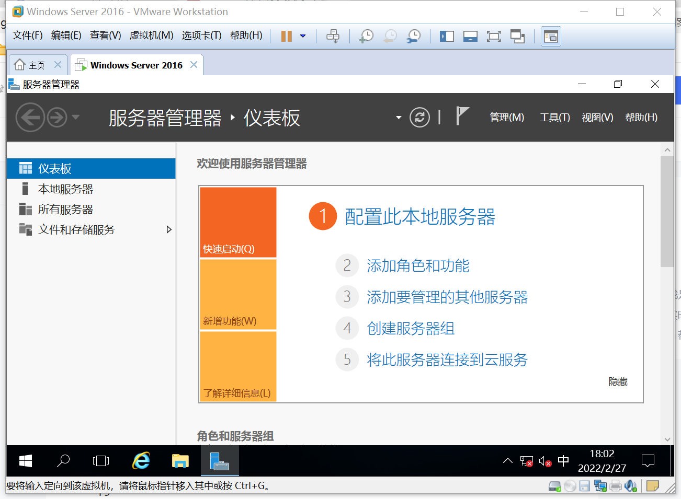
Task: Open the 虚拟机(M) menu
Action: coord(152,36)
